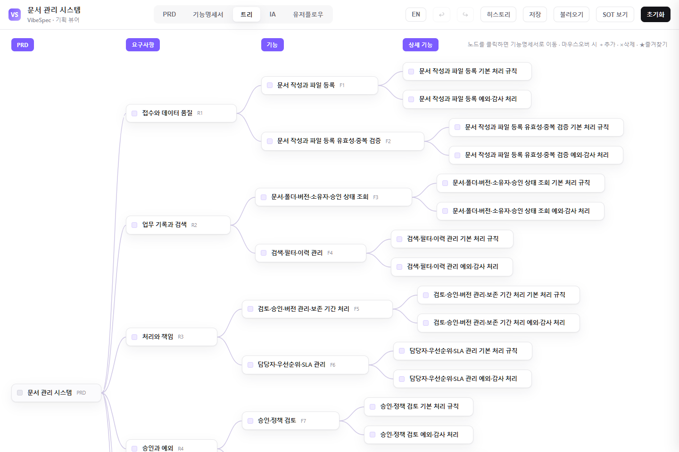Click the 불러오기 button
679x452 pixels.
571,15
